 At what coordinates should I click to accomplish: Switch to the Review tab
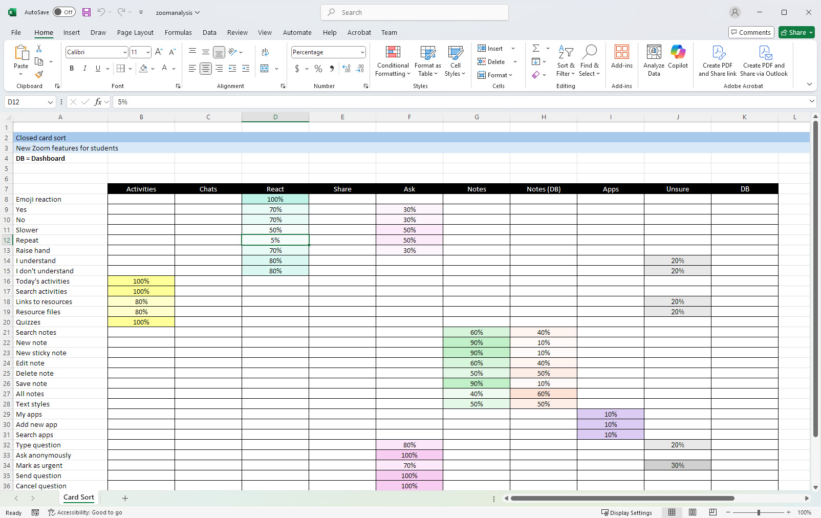(237, 32)
